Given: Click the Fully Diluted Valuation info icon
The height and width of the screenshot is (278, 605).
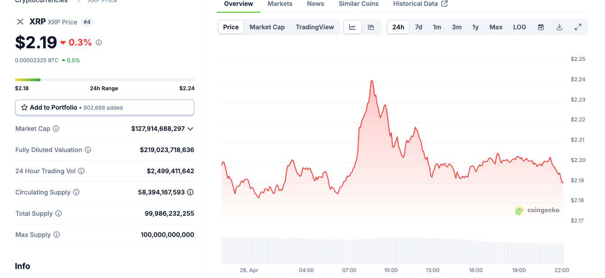Looking at the screenshot, I should coord(88,150).
